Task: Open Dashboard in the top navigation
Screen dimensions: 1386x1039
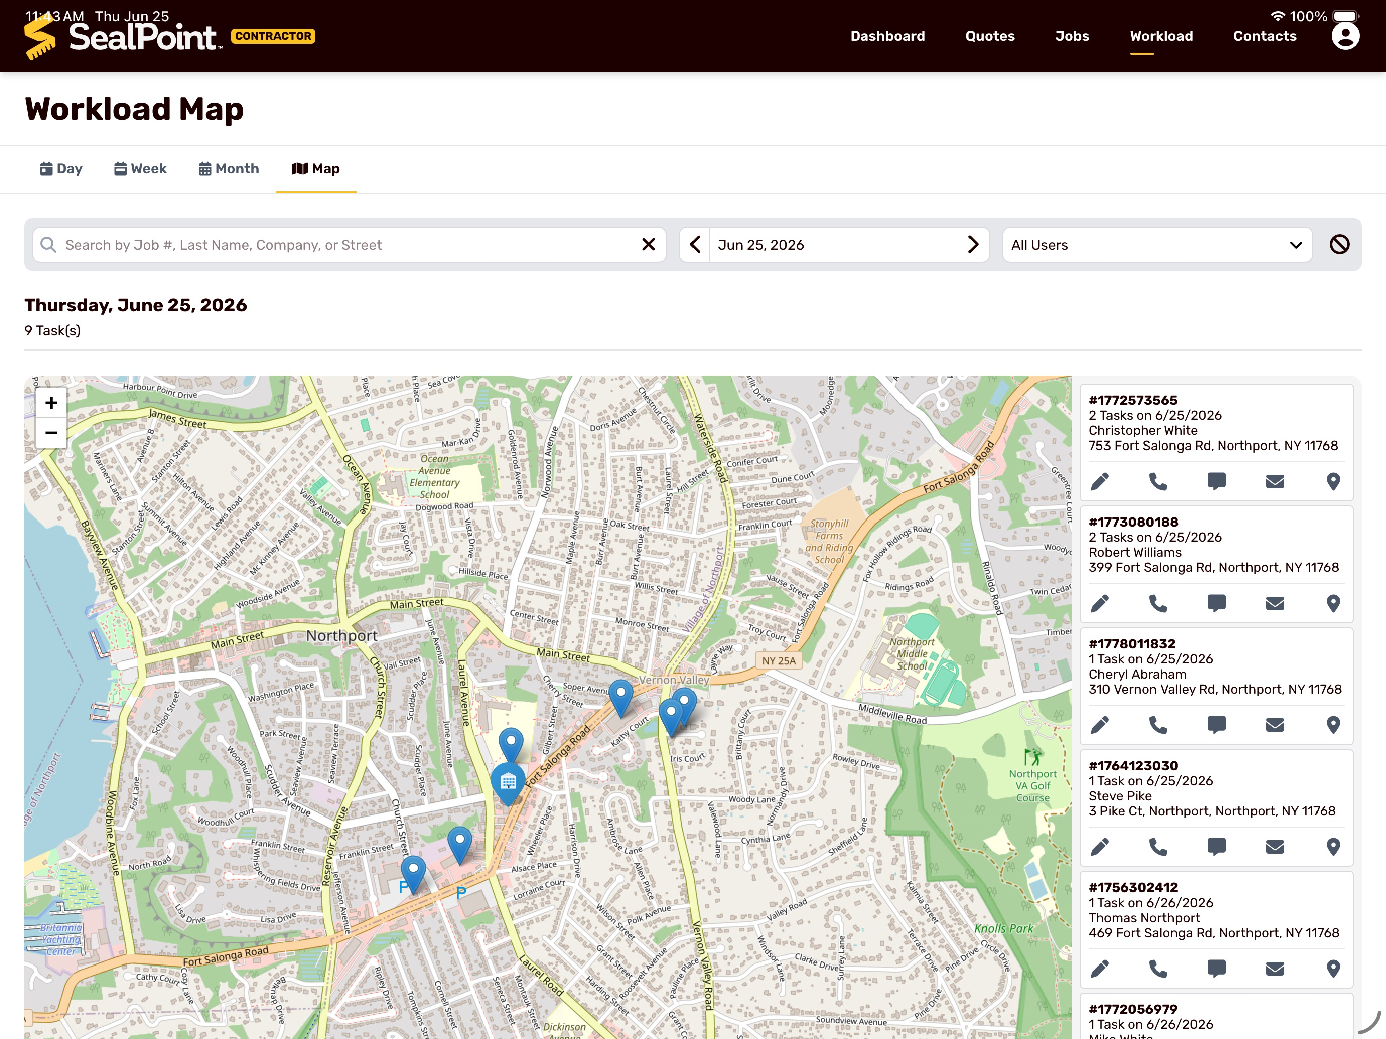Action: tap(887, 36)
